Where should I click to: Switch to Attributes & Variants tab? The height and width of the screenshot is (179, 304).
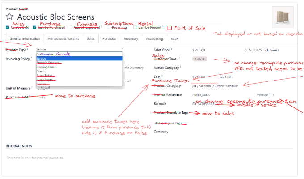(x=63, y=39)
